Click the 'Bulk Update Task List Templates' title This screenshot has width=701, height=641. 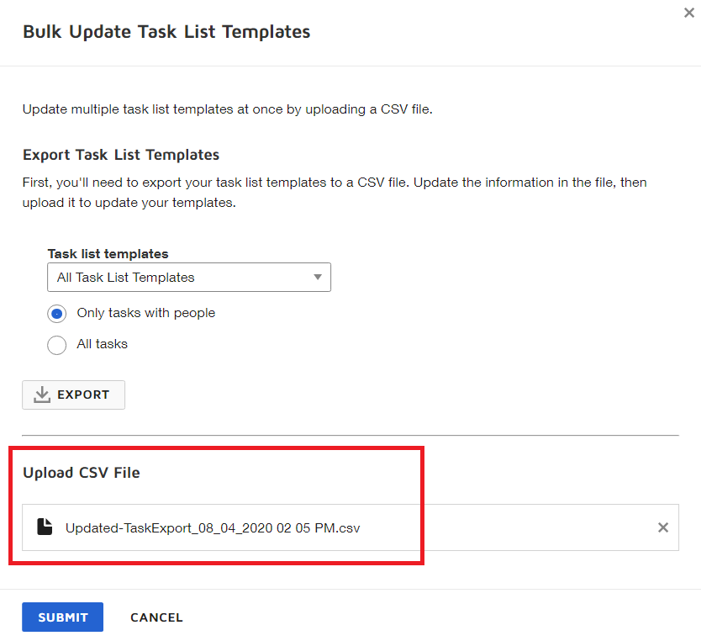[166, 32]
